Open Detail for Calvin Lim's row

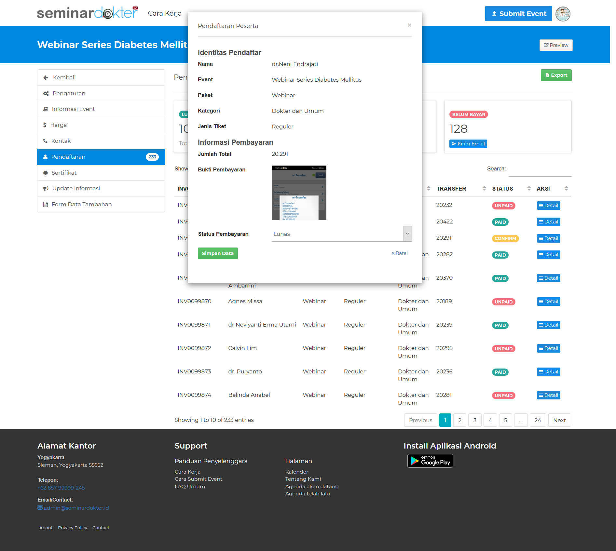pos(548,348)
